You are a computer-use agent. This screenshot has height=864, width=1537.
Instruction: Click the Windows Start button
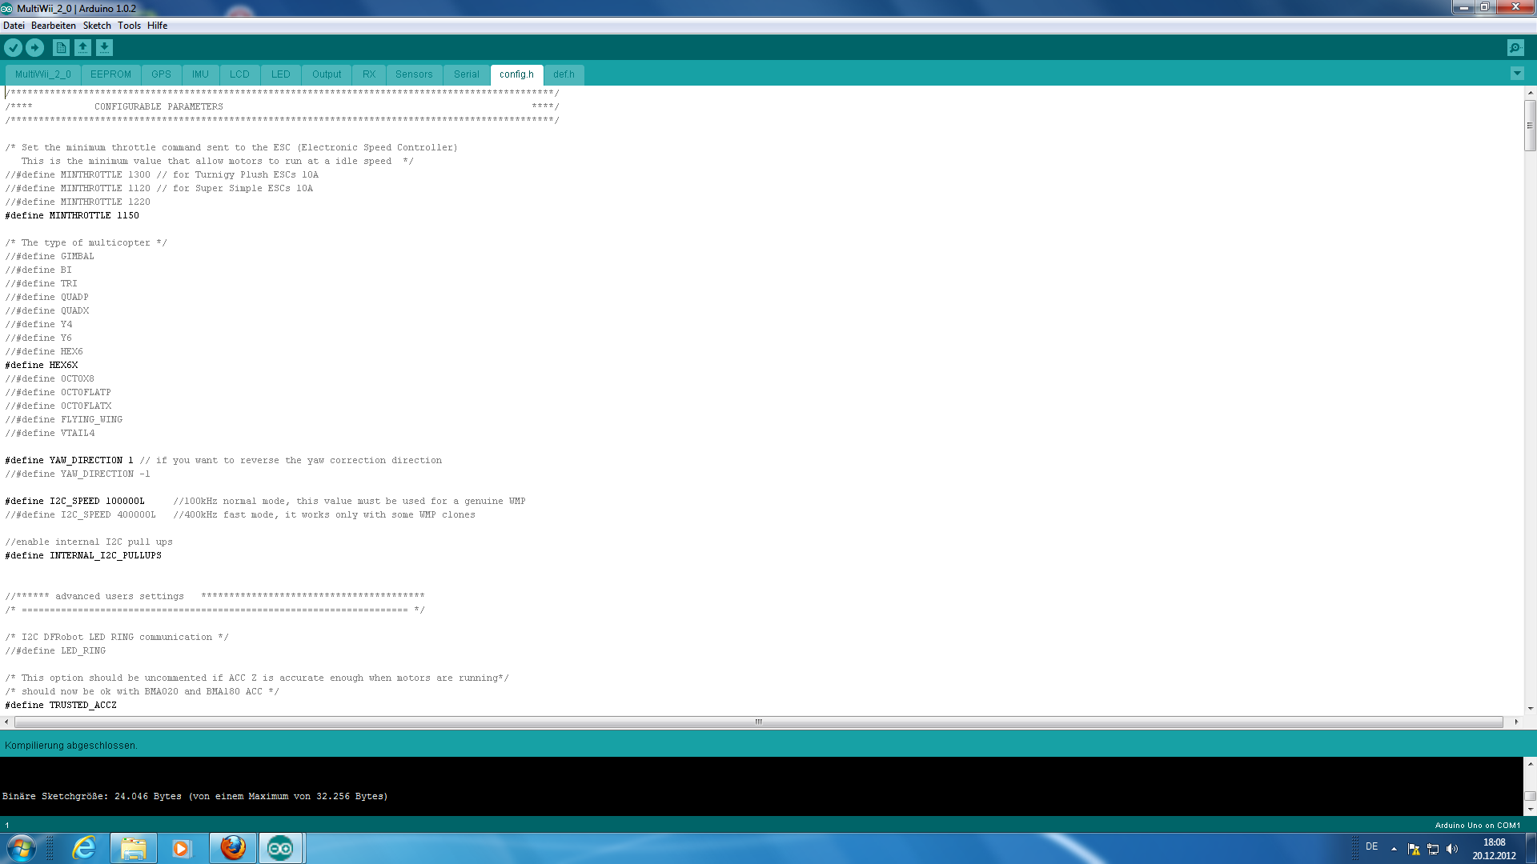pyautogui.click(x=22, y=848)
